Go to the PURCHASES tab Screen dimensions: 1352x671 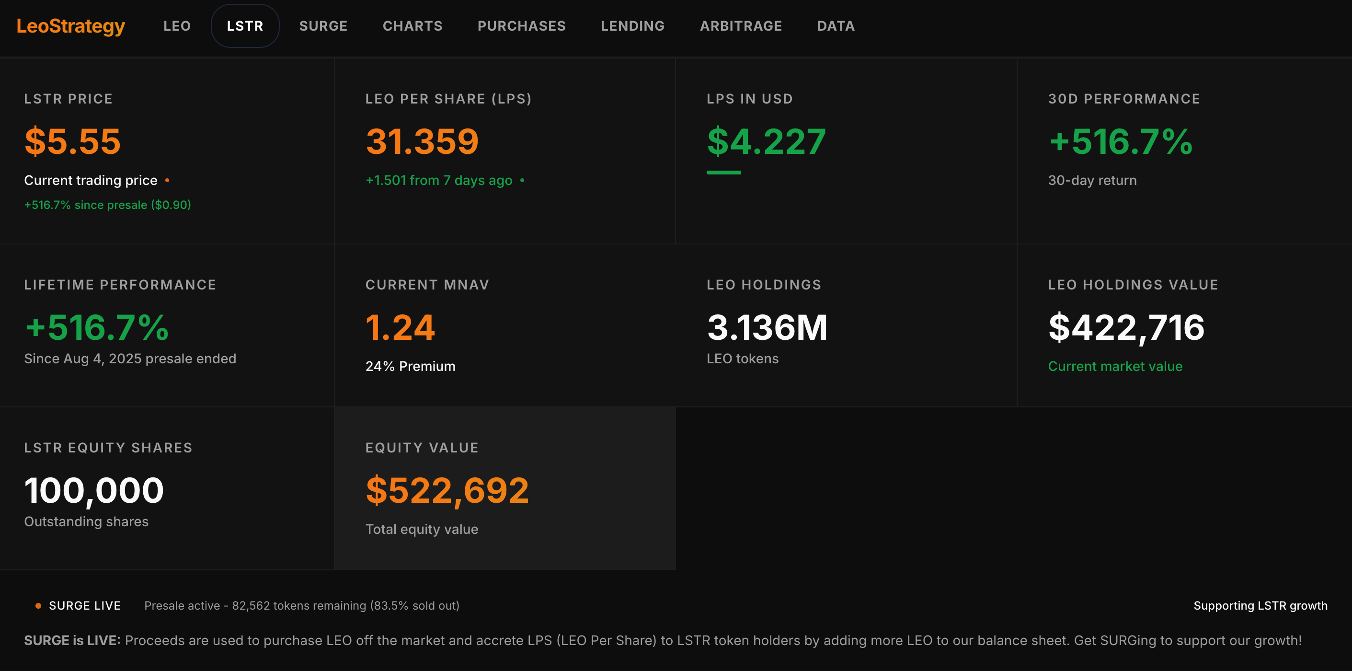521,26
